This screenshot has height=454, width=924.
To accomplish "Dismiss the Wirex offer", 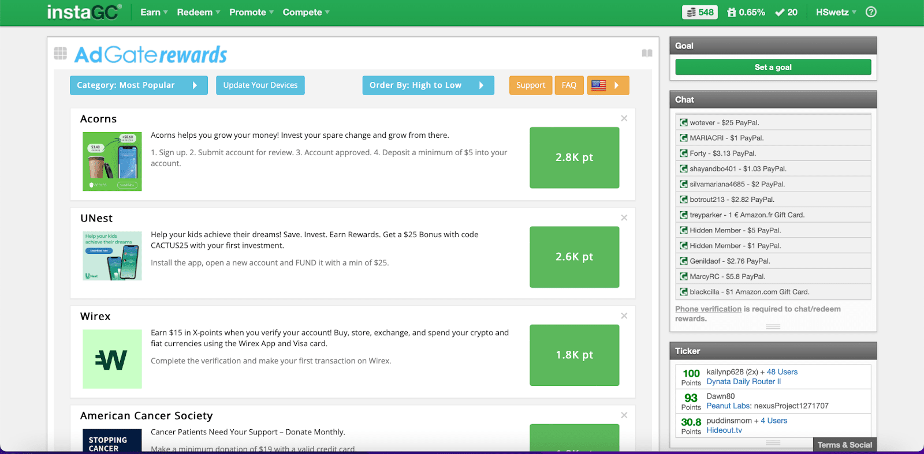I will (624, 316).
